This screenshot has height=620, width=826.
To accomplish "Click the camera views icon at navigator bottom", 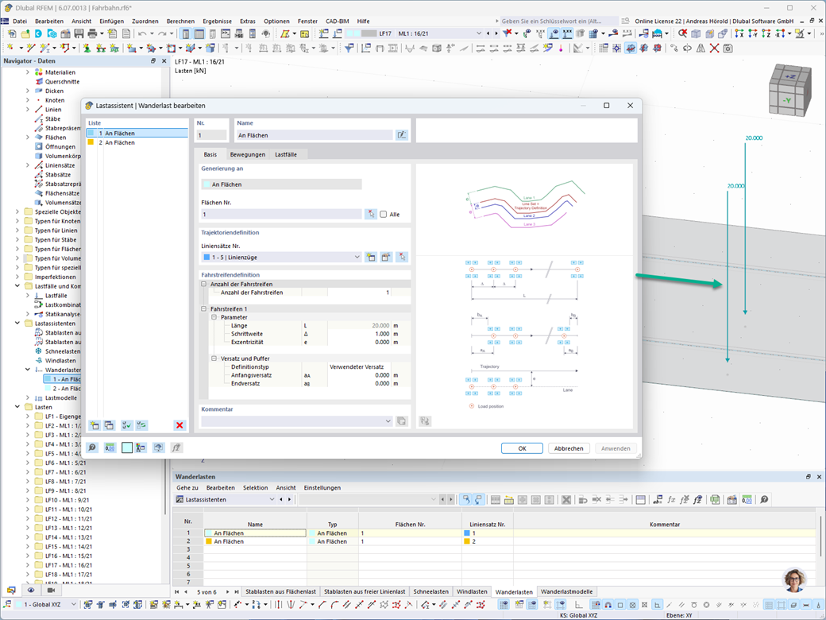I will (51, 591).
